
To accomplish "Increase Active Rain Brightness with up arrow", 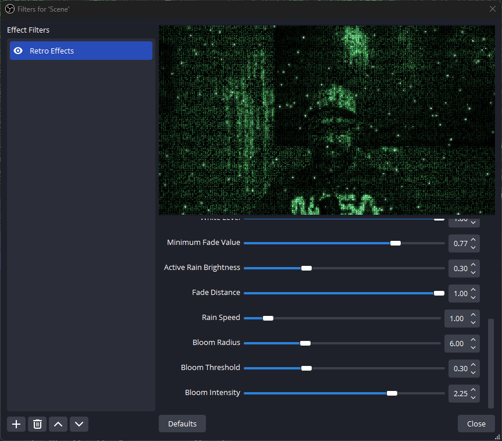I will [473, 265].
